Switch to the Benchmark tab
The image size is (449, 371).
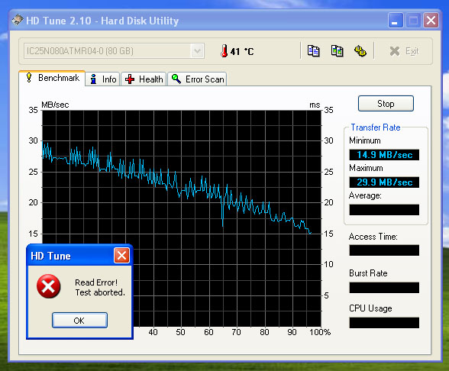click(x=52, y=78)
